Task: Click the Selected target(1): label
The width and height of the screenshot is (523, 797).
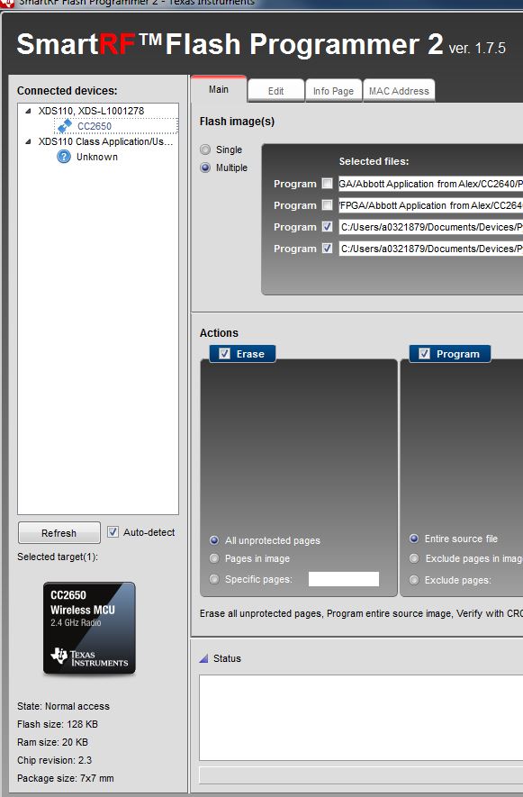Action: point(58,557)
